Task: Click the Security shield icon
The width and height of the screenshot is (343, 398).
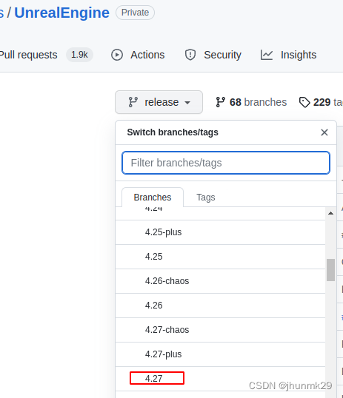Action: 190,55
